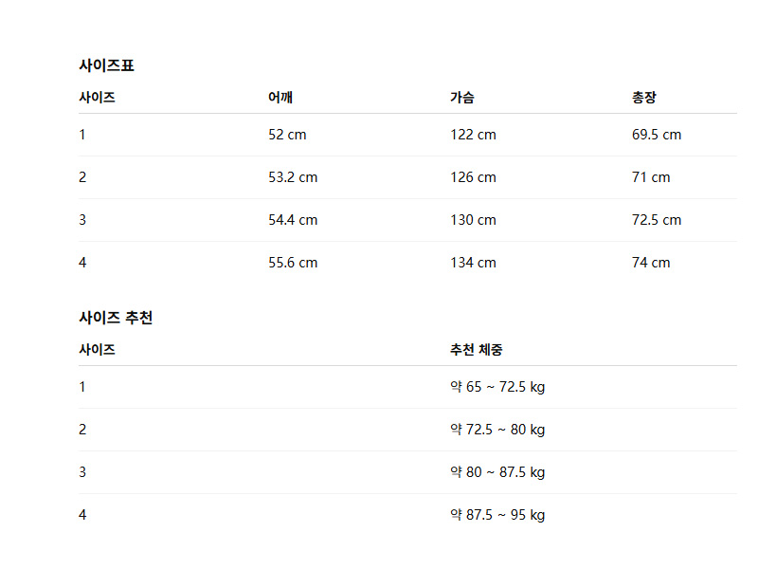Click the 55.6 cm shoulder cell
This screenshot has height=569, width=758.
[x=293, y=263]
